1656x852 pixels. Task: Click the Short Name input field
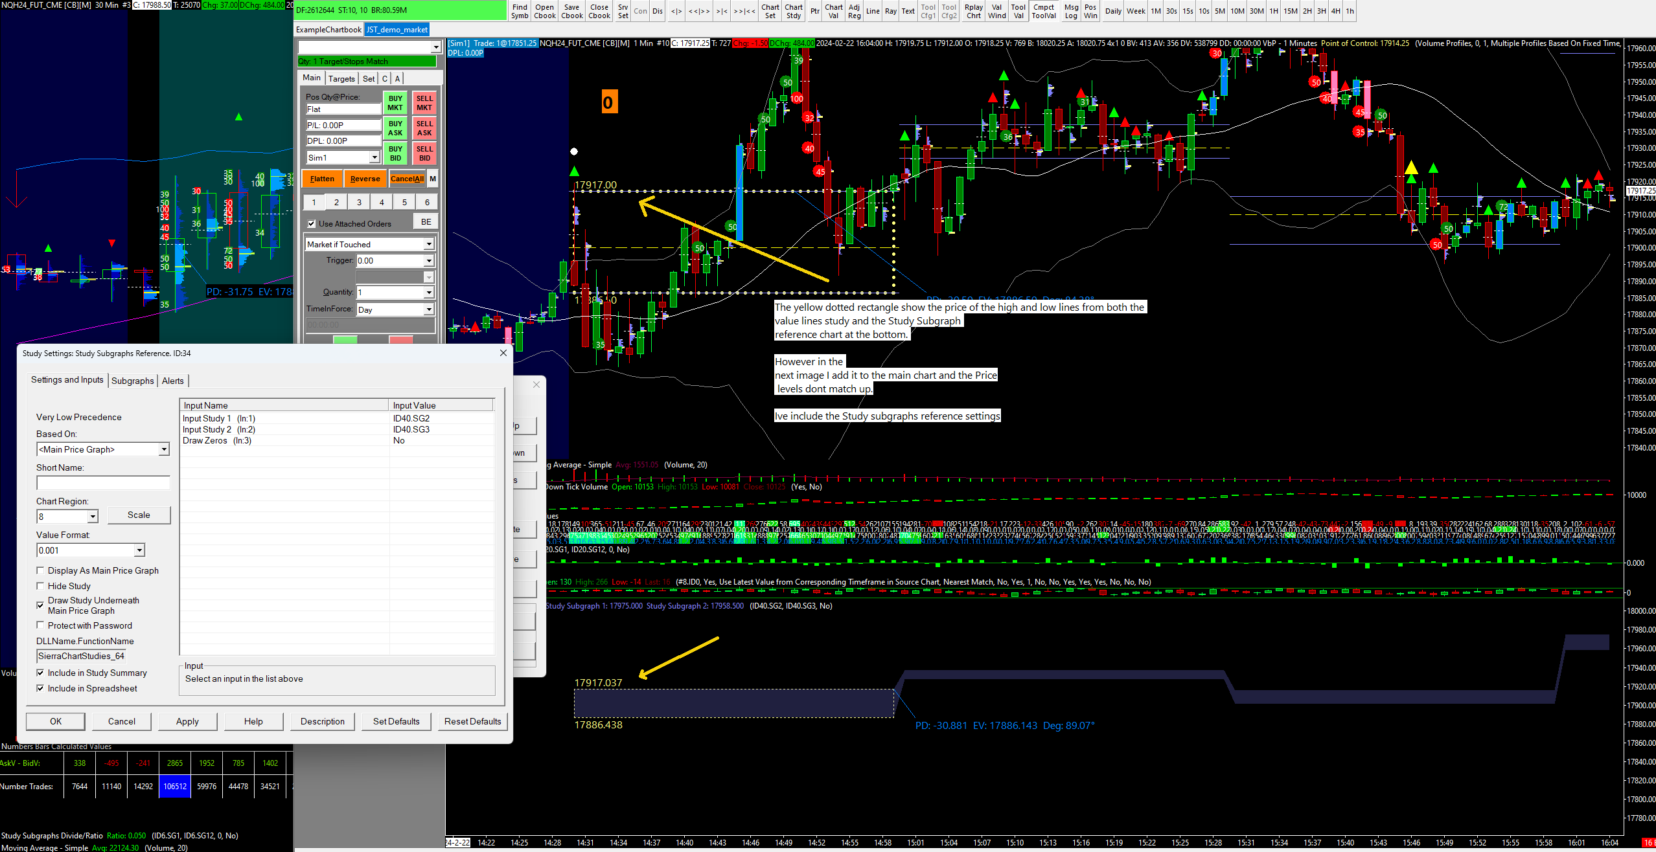coord(103,483)
